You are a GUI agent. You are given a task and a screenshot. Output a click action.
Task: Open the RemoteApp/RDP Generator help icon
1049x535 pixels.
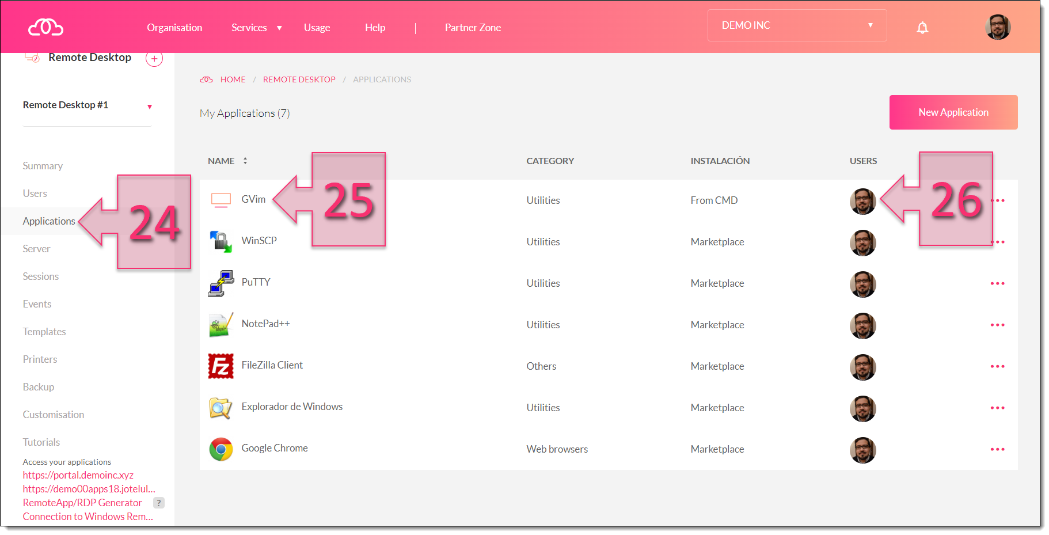pos(159,503)
